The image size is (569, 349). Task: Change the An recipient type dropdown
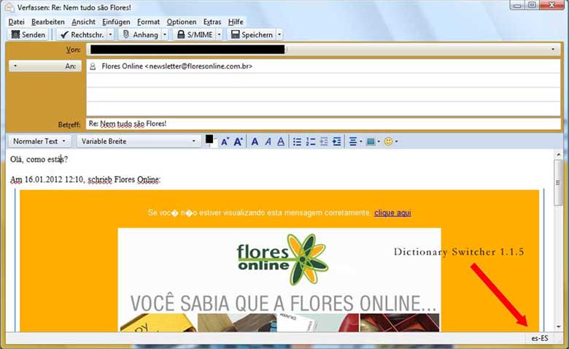pyautogui.click(x=44, y=66)
